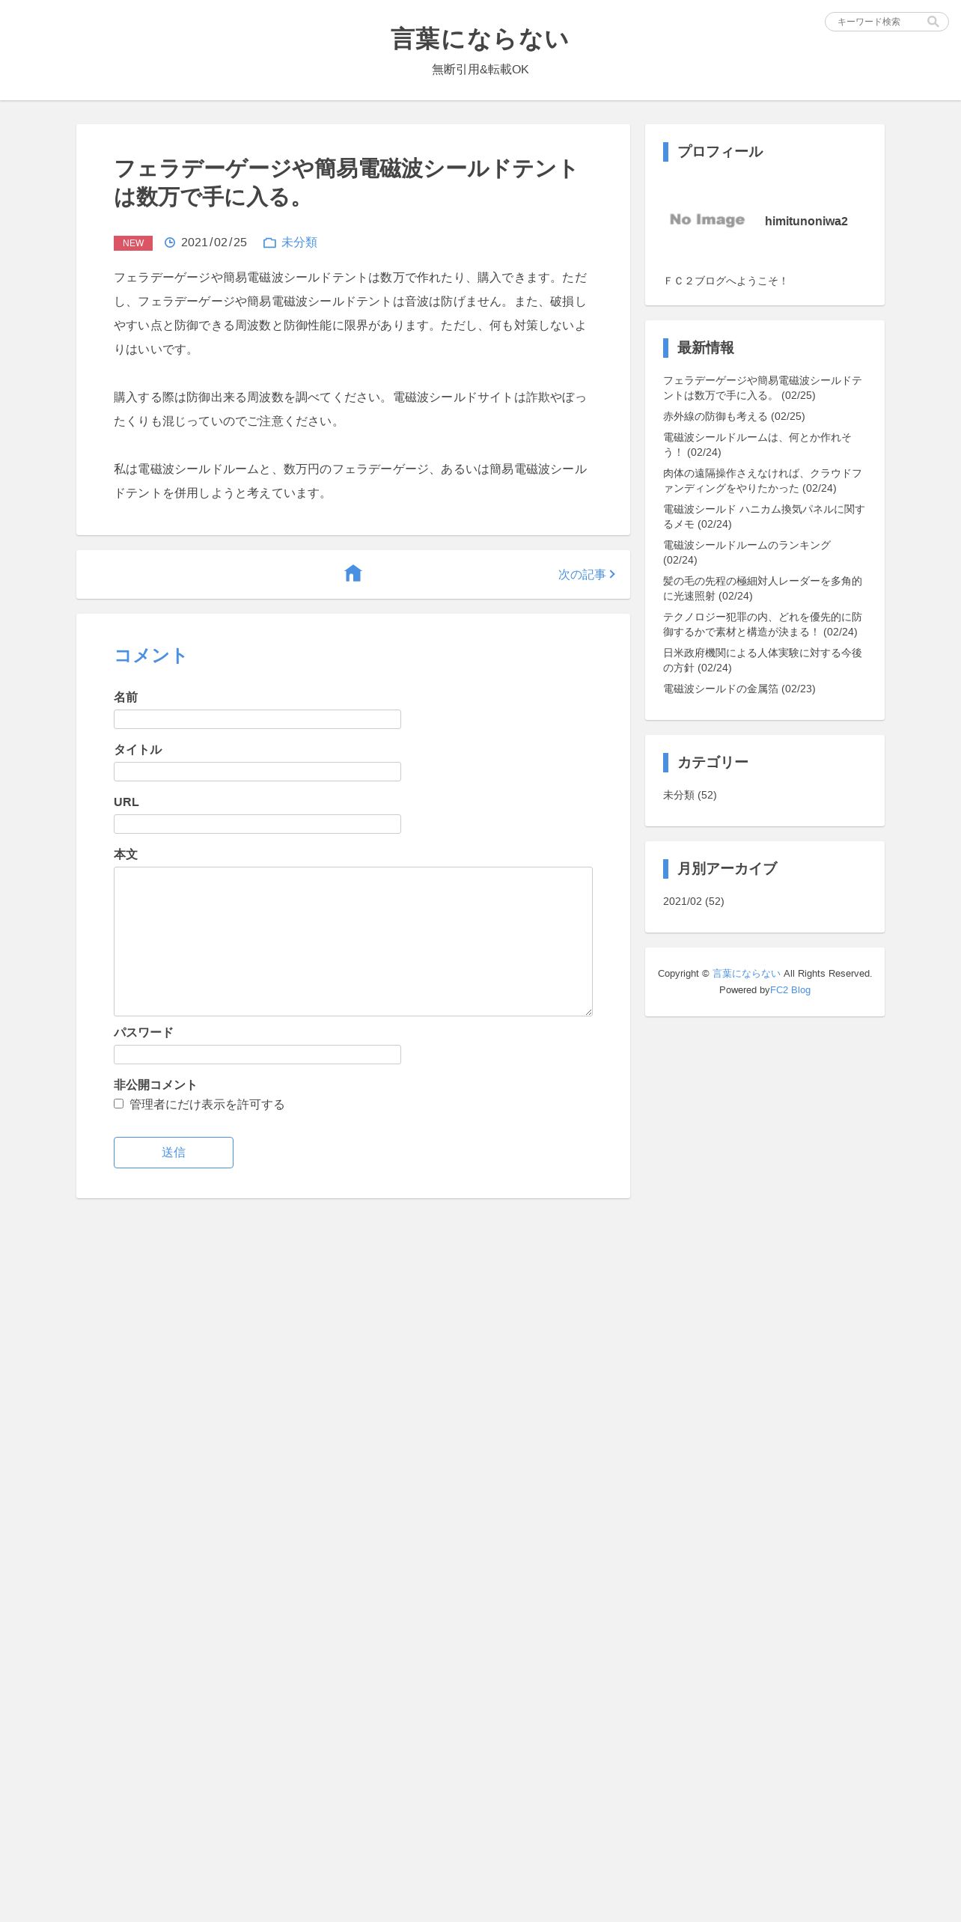Open 肉体の遠隔操作さえなければ crowdfunding post
This screenshot has height=1922, width=961.
pyautogui.click(x=763, y=481)
